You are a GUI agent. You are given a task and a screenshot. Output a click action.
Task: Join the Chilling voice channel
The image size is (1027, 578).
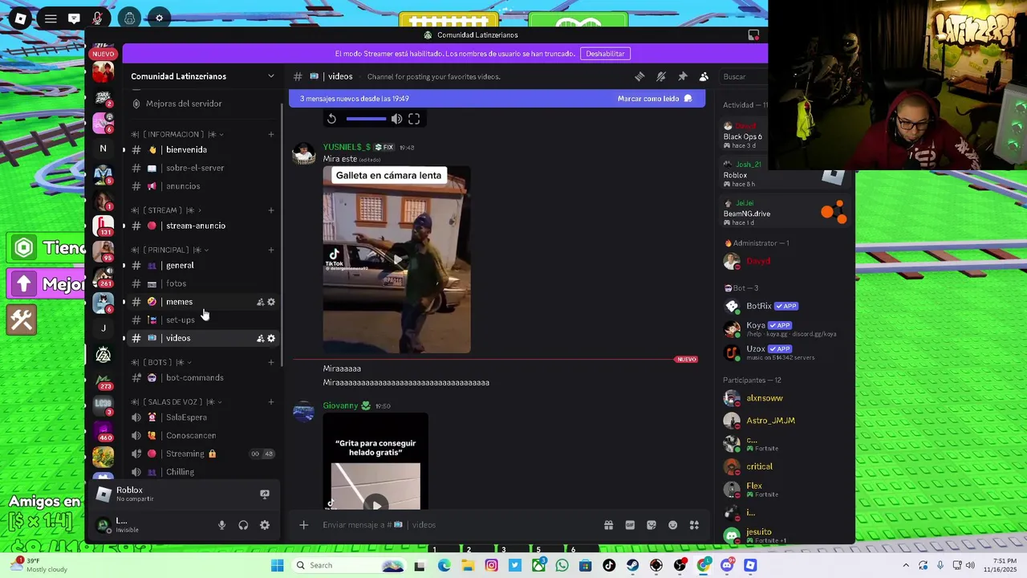click(202, 472)
